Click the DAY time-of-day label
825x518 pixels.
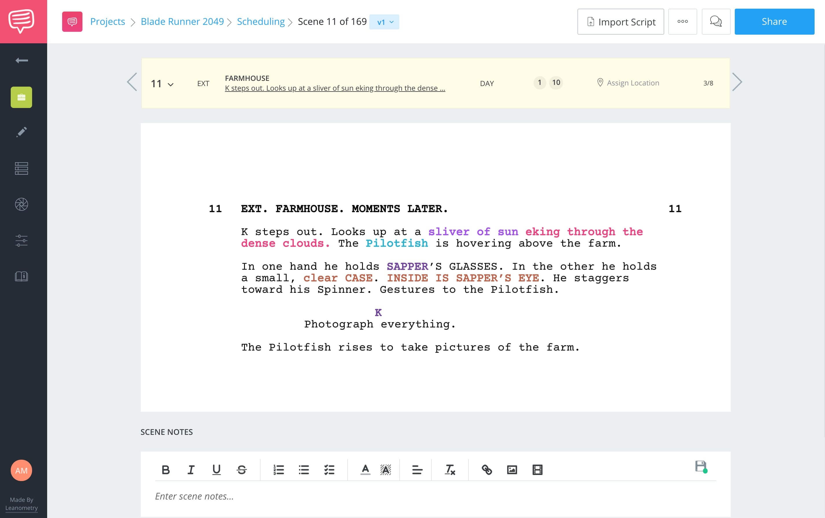(486, 83)
